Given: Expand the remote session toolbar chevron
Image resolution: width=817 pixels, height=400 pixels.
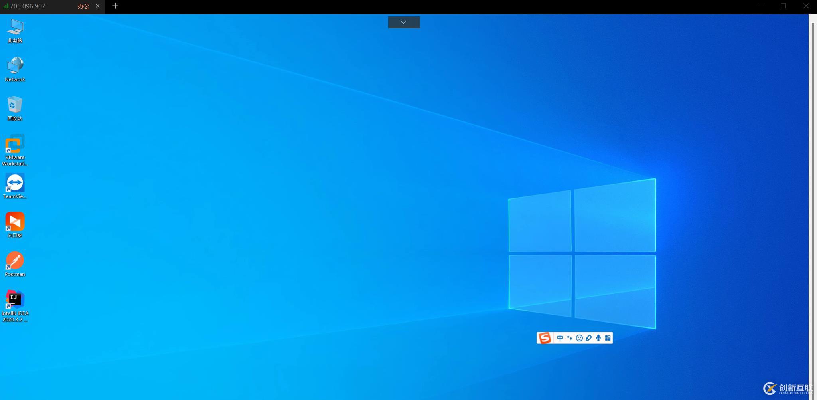Looking at the screenshot, I should [404, 22].
